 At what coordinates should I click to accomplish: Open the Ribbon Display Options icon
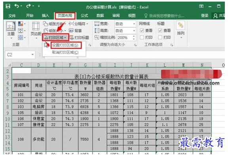(201, 6)
